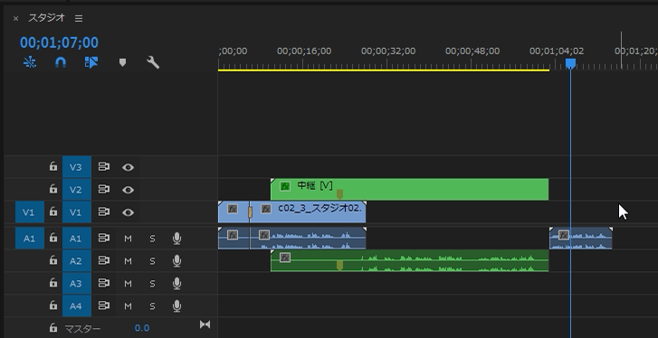This screenshot has width=658, height=338.
Task: Hide V3 track output eye
Action: 128,167
